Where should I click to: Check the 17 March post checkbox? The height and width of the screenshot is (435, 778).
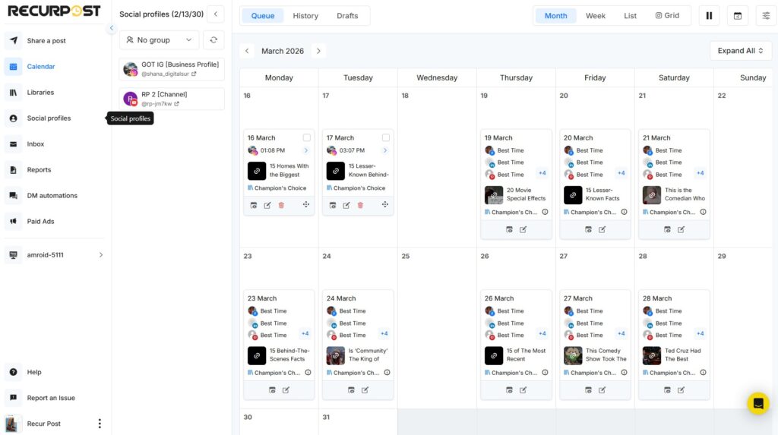pyautogui.click(x=385, y=137)
